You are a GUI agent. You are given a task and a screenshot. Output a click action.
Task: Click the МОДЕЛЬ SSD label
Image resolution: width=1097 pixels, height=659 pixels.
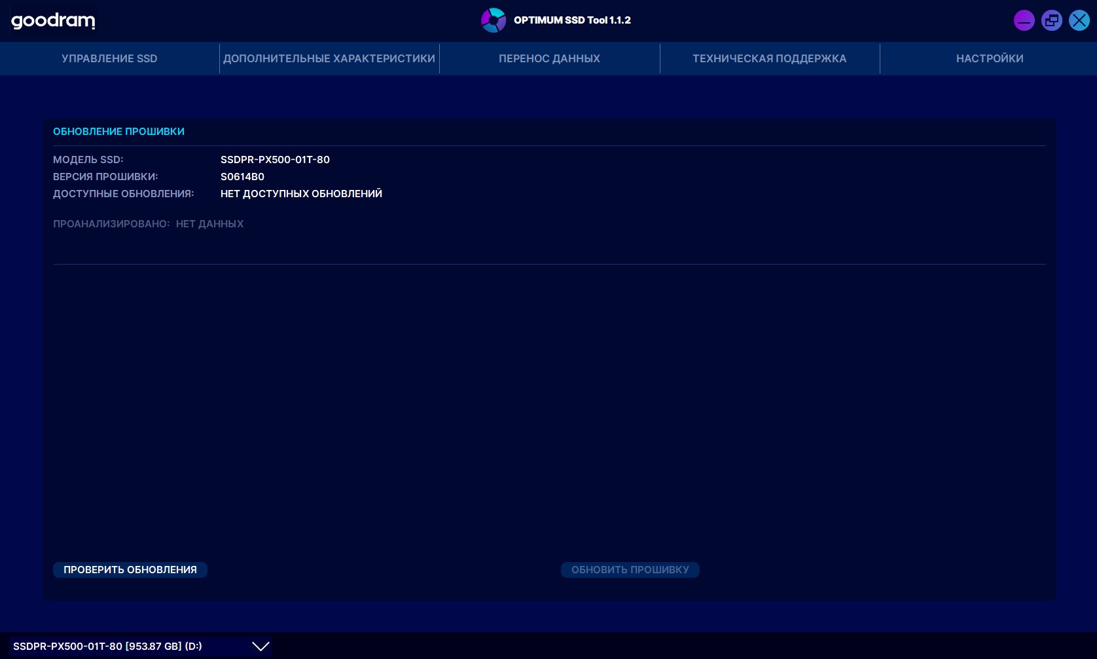[88, 160]
